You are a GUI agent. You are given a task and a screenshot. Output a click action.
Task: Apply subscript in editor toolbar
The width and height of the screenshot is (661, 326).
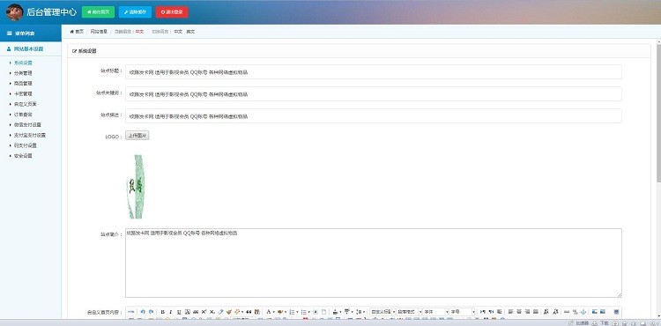(212, 312)
